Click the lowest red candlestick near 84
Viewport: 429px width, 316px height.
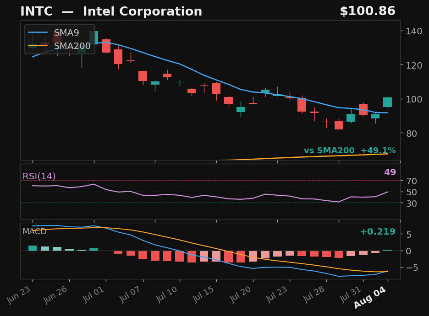pyautogui.click(x=339, y=125)
